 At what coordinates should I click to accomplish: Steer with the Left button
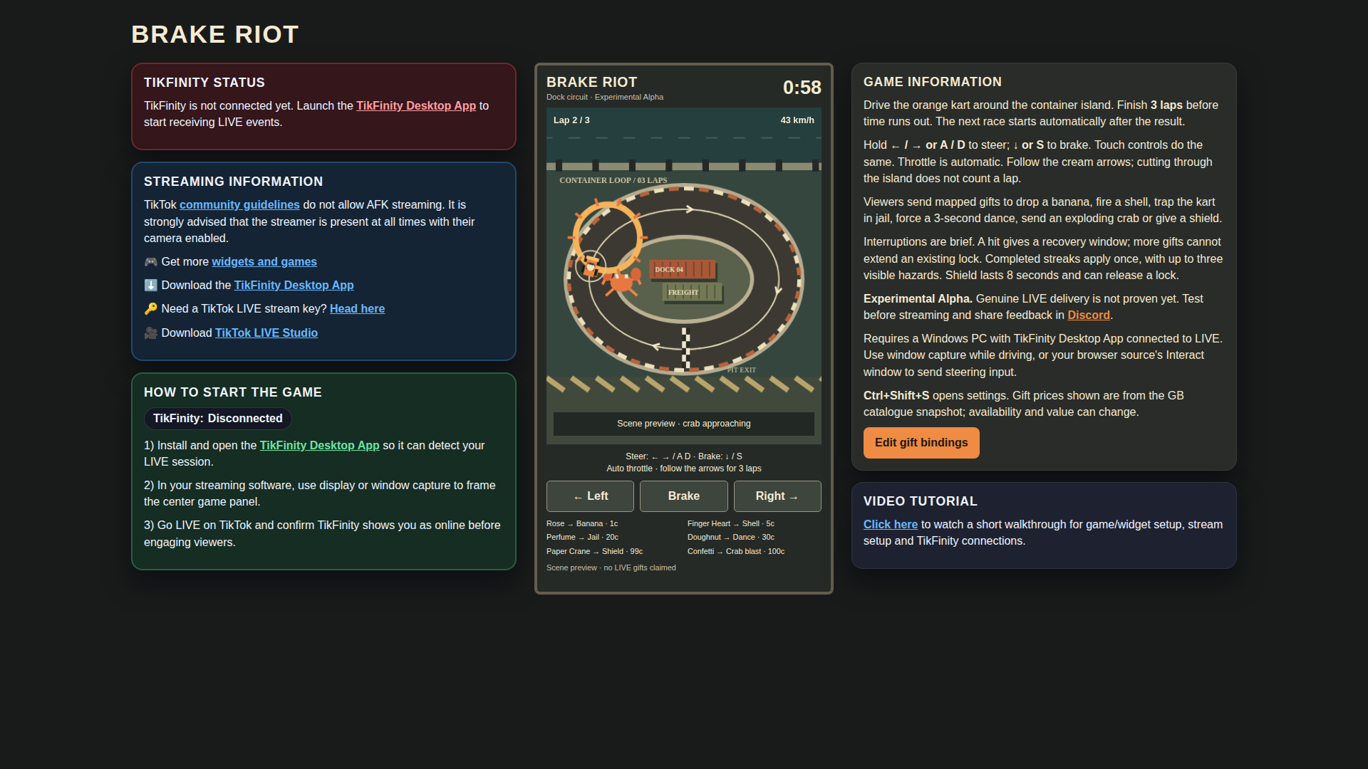point(590,496)
